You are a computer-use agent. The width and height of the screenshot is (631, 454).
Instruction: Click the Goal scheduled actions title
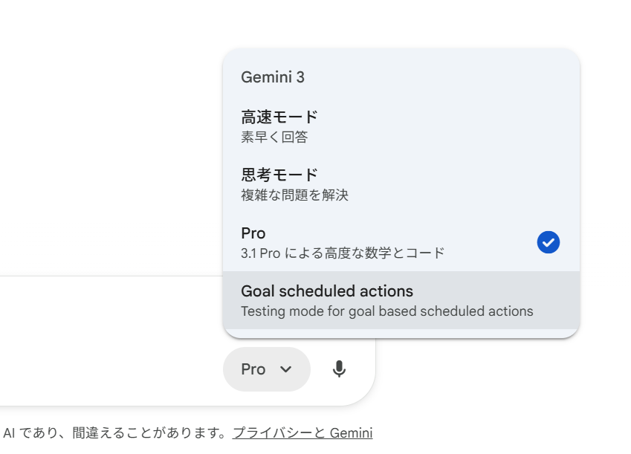click(x=327, y=291)
